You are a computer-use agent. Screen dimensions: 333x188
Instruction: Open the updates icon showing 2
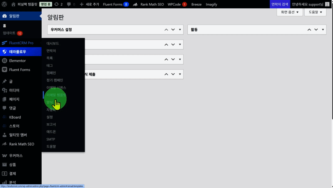coord(58,4)
